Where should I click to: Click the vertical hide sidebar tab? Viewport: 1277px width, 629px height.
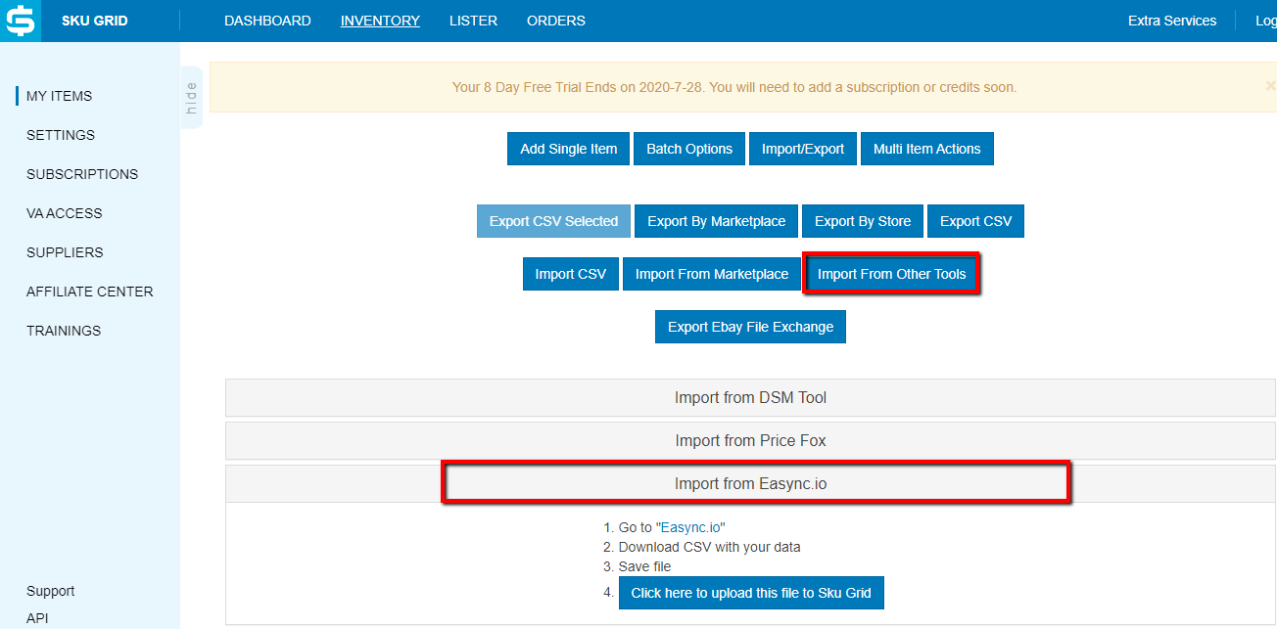(191, 97)
